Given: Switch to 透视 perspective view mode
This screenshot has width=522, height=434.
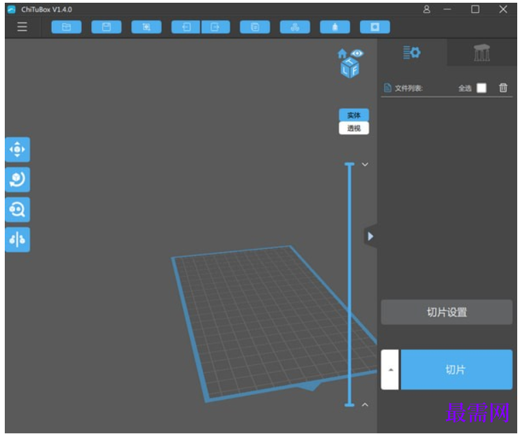Looking at the screenshot, I should 353,128.
